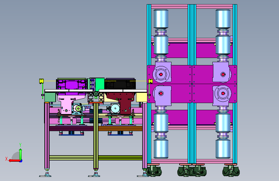Pick the center yellow-green vertical leg
The width and height of the screenshot is (279, 181).
click(96, 136)
